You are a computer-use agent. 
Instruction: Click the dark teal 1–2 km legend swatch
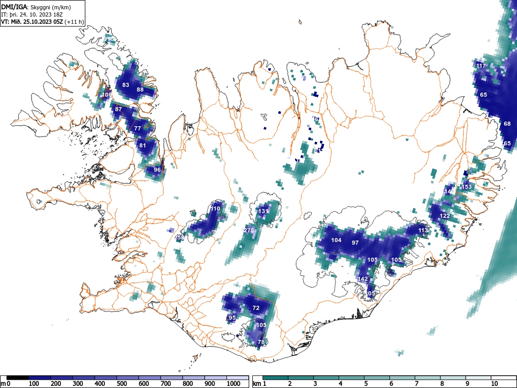[x=276, y=378]
